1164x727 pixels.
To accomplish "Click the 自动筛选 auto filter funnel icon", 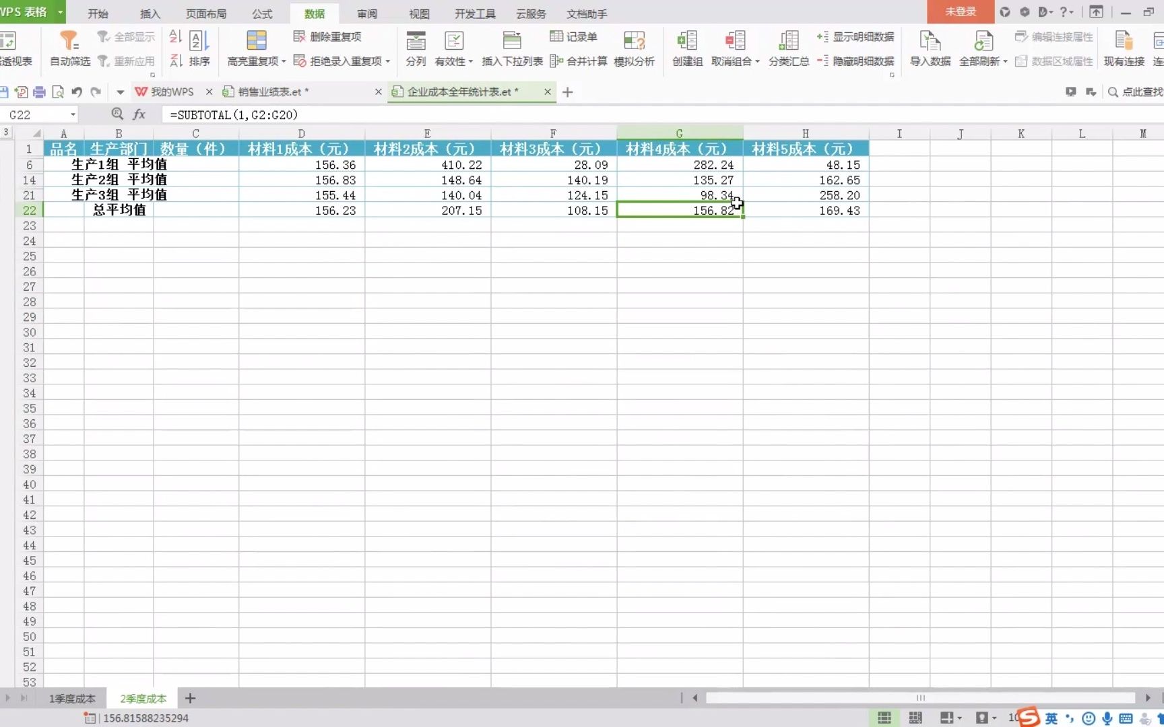I will [x=69, y=41].
